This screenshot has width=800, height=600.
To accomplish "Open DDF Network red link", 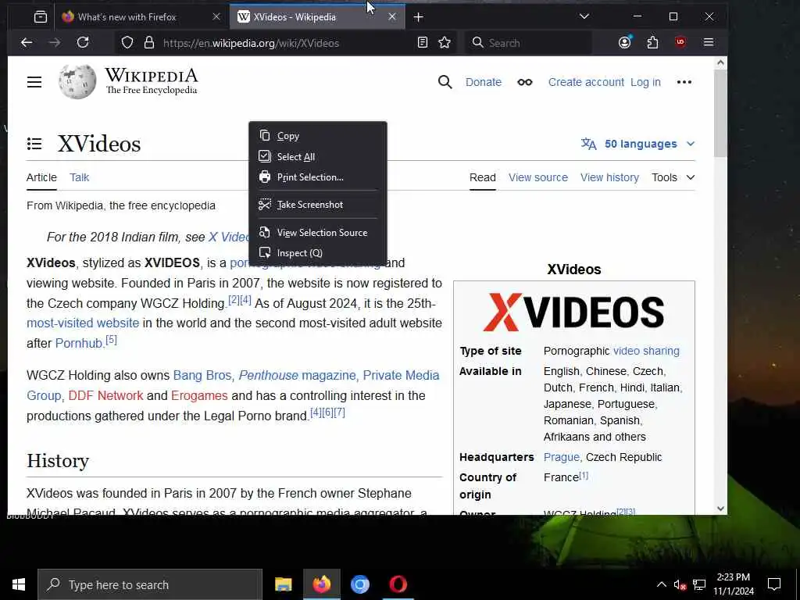I will pos(105,395).
